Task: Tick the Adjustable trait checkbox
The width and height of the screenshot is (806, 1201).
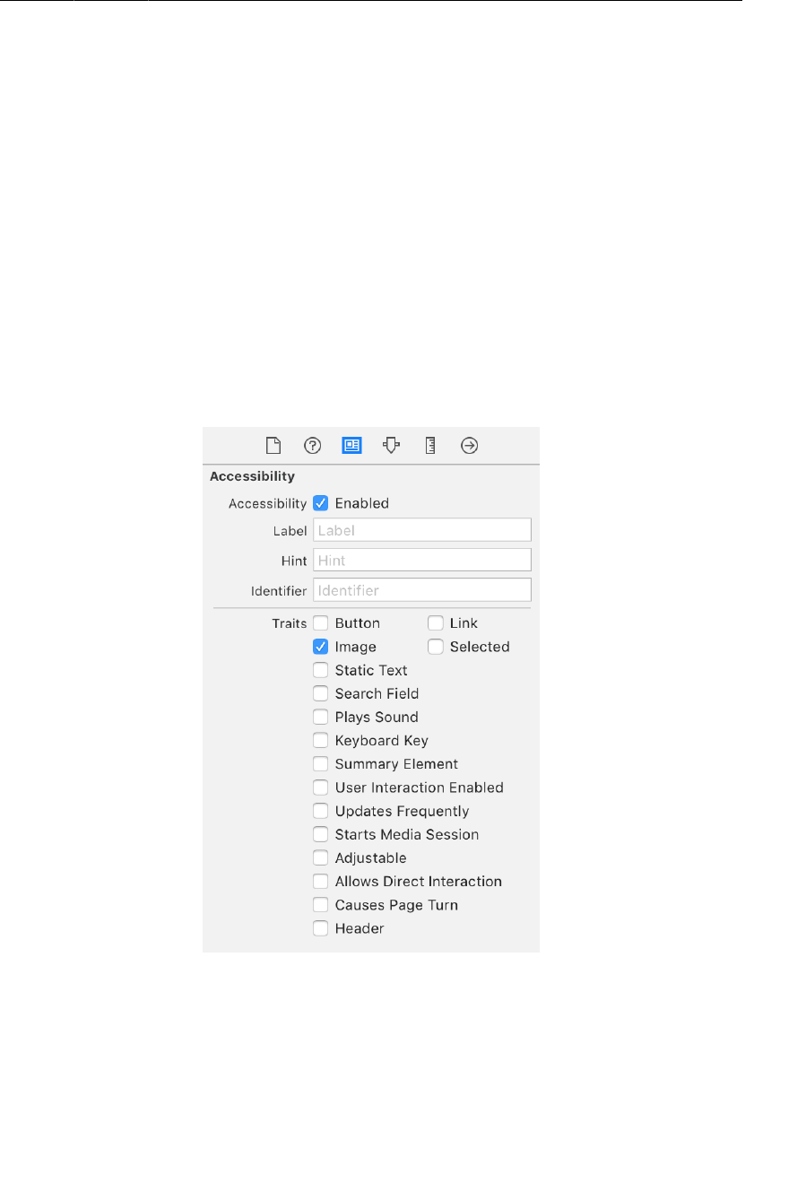Action: (321, 857)
